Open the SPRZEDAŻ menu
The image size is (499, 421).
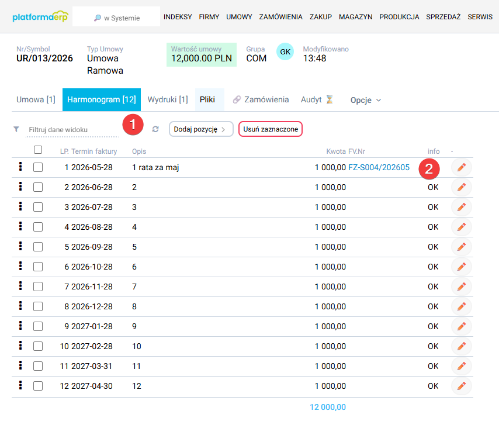pos(443,17)
